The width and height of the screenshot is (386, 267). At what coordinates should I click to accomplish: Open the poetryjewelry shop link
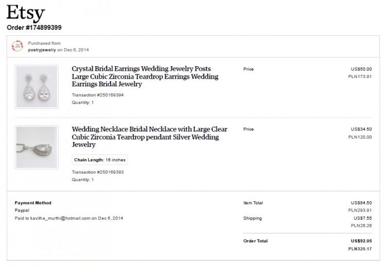pos(42,50)
